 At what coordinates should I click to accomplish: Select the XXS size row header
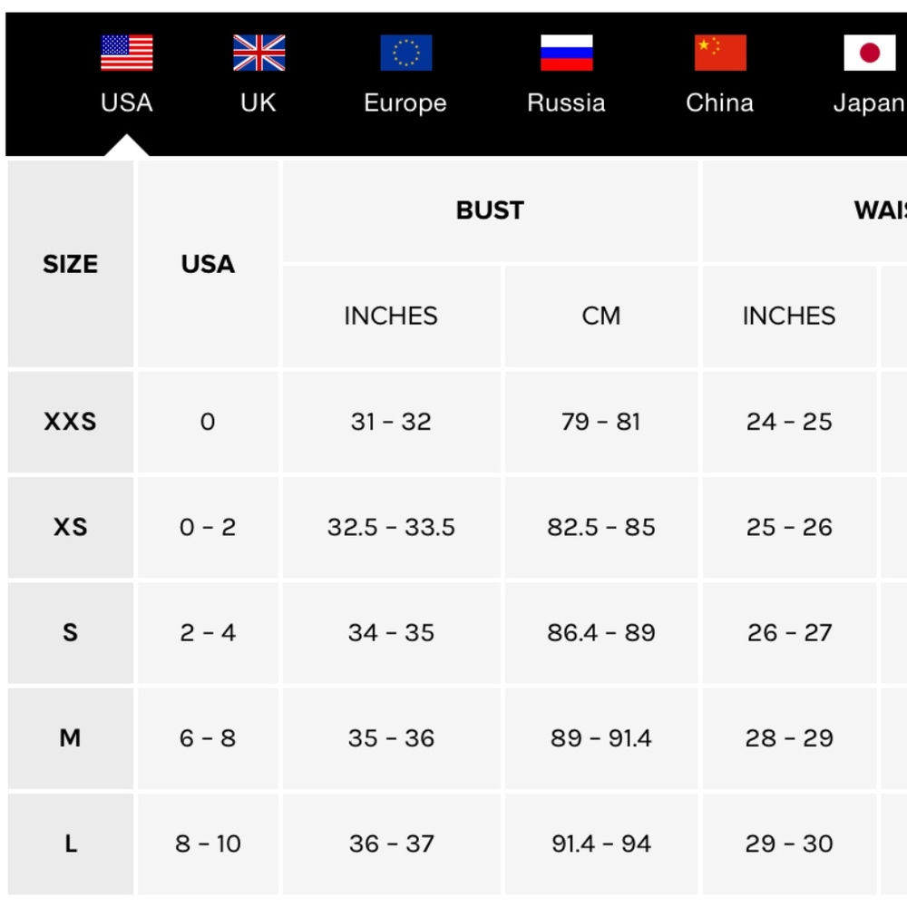click(x=70, y=422)
